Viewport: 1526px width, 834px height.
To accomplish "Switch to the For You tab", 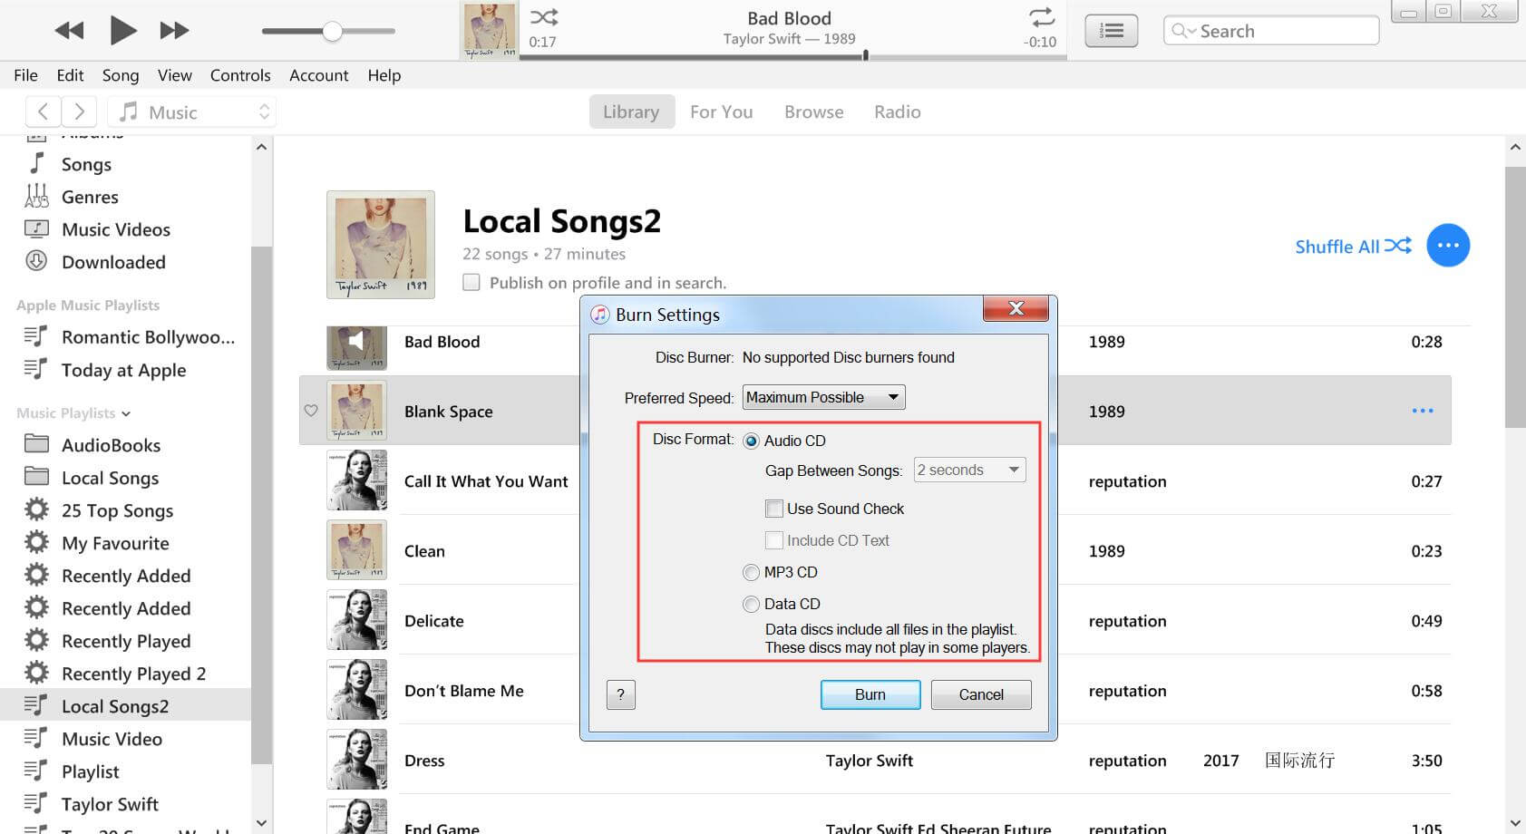I will (x=722, y=112).
